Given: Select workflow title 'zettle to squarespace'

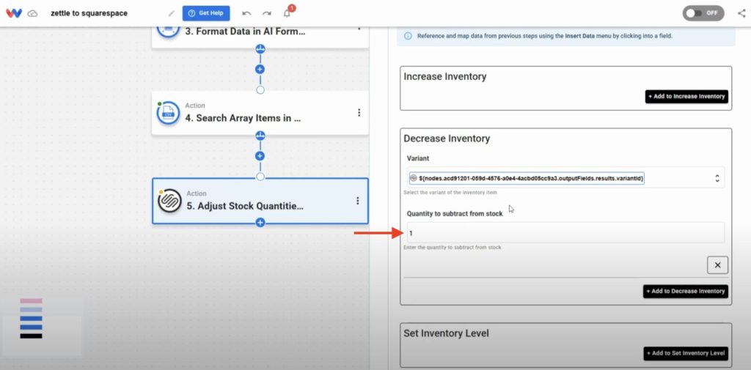Looking at the screenshot, I should pyautogui.click(x=89, y=13).
